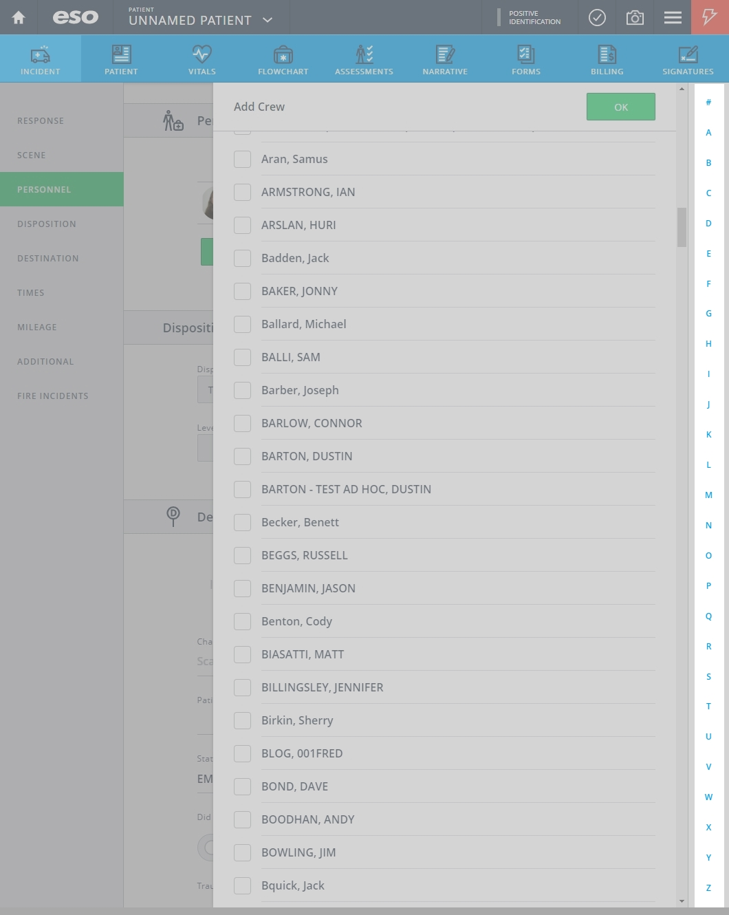Click the name BOWLING, JIM
The width and height of the screenshot is (729, 915).
pos(298,852)
